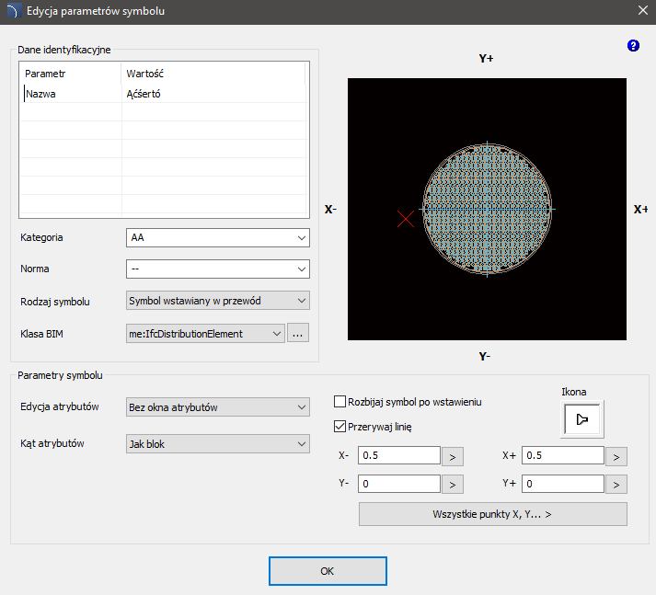Open Rodzaj symbolu dropdown list
This screenshot has height=595, width=656.
(x=217, y=301)
